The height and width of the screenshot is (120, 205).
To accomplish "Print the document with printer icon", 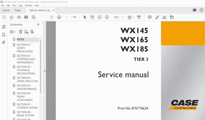I will coord(26,17).
